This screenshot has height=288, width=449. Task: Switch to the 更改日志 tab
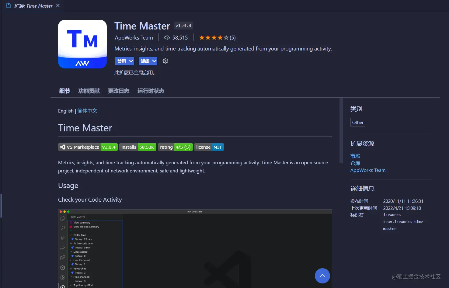[x=119, y=91]
